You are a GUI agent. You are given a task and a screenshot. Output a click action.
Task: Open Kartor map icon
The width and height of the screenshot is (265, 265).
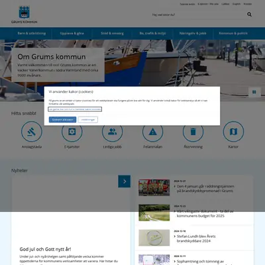click(233, 131)
